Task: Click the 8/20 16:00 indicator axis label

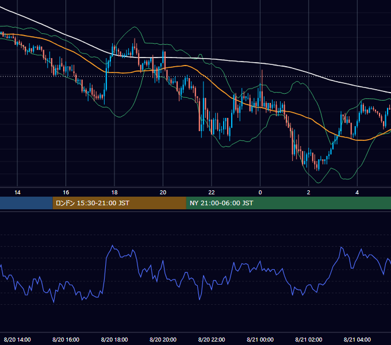Action: point(66,339)
